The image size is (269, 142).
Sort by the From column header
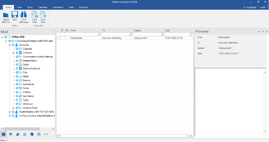85,30
